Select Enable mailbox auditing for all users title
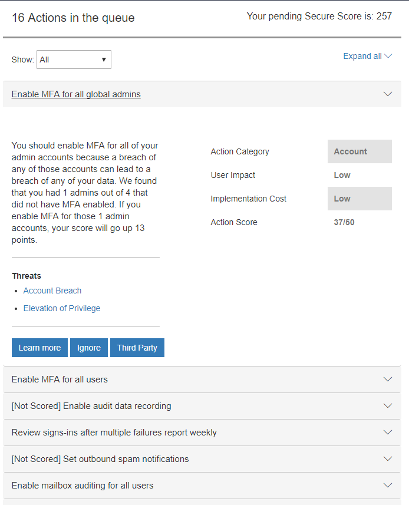The width and height of the screenshot is (409, 505). point(83,486)
